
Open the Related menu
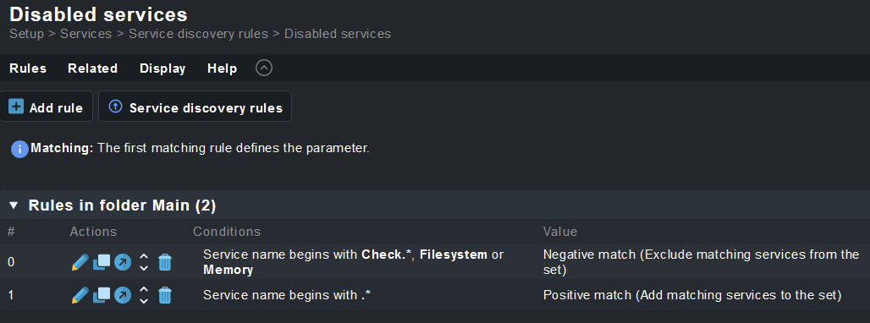pos(92,68)
